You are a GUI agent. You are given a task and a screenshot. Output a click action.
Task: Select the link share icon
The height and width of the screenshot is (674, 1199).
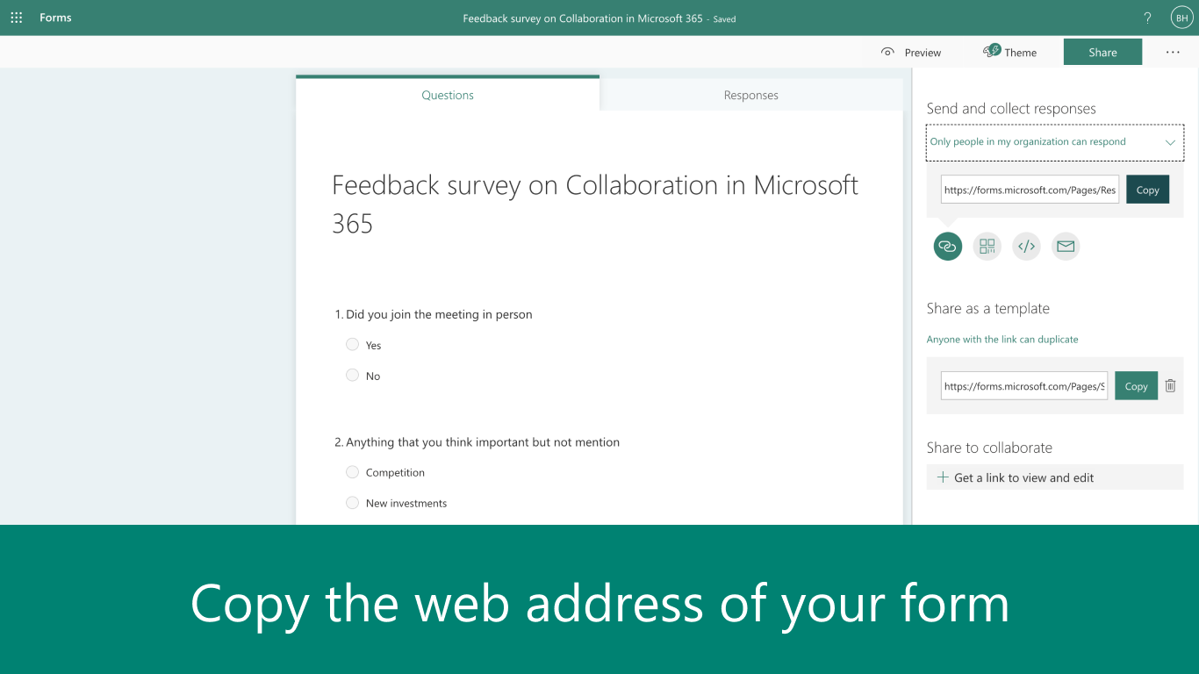click(x=947, y=247)
